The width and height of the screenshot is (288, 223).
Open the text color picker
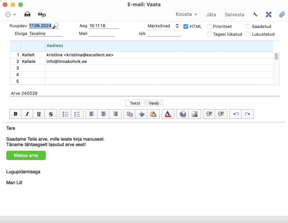168,114
